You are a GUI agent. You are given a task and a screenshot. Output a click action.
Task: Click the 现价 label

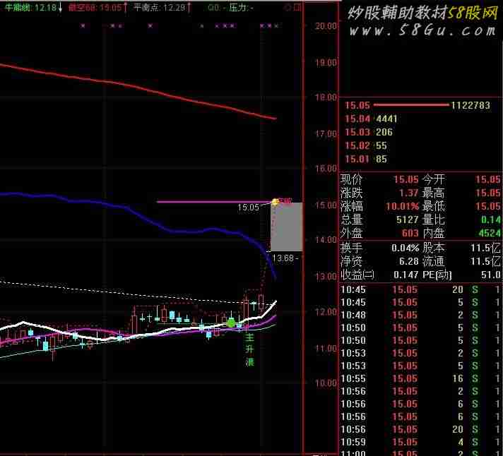(351, 179)
